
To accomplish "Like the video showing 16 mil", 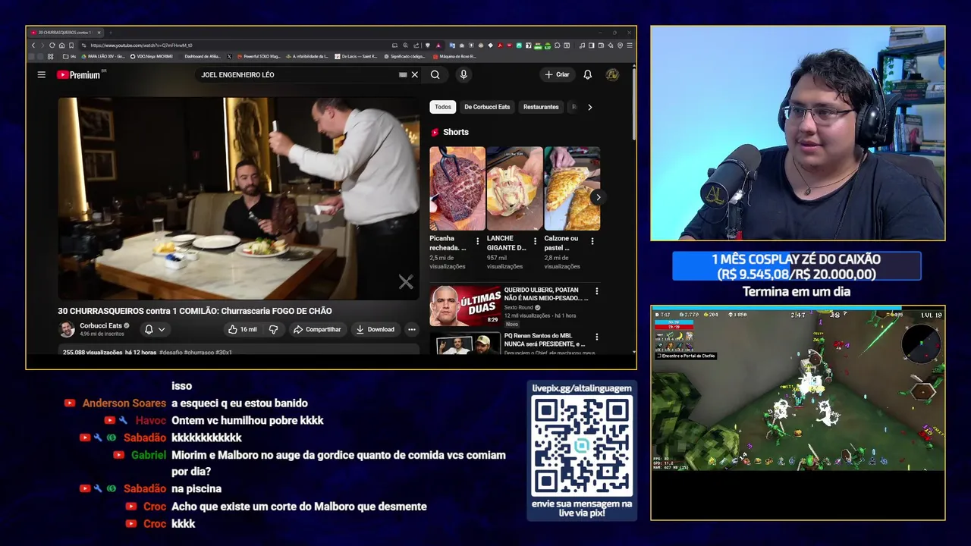I will [243, 329].
